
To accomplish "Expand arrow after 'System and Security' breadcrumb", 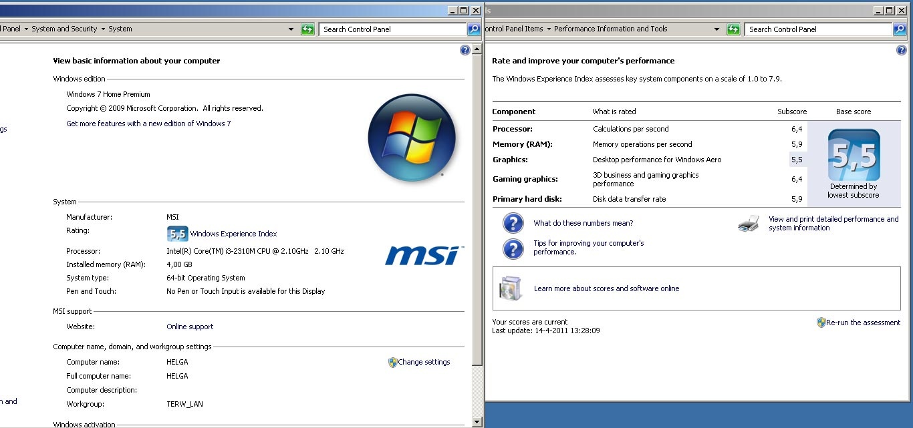I will (102, 29).
